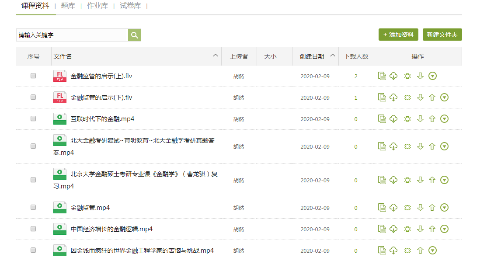Copy the 北大金融考研复试 mp4 file
The image size is (501, 261).
[x=382, y=146]
